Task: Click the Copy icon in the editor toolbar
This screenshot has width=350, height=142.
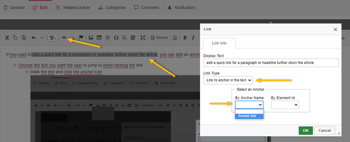Action: [x=15, y=38]
